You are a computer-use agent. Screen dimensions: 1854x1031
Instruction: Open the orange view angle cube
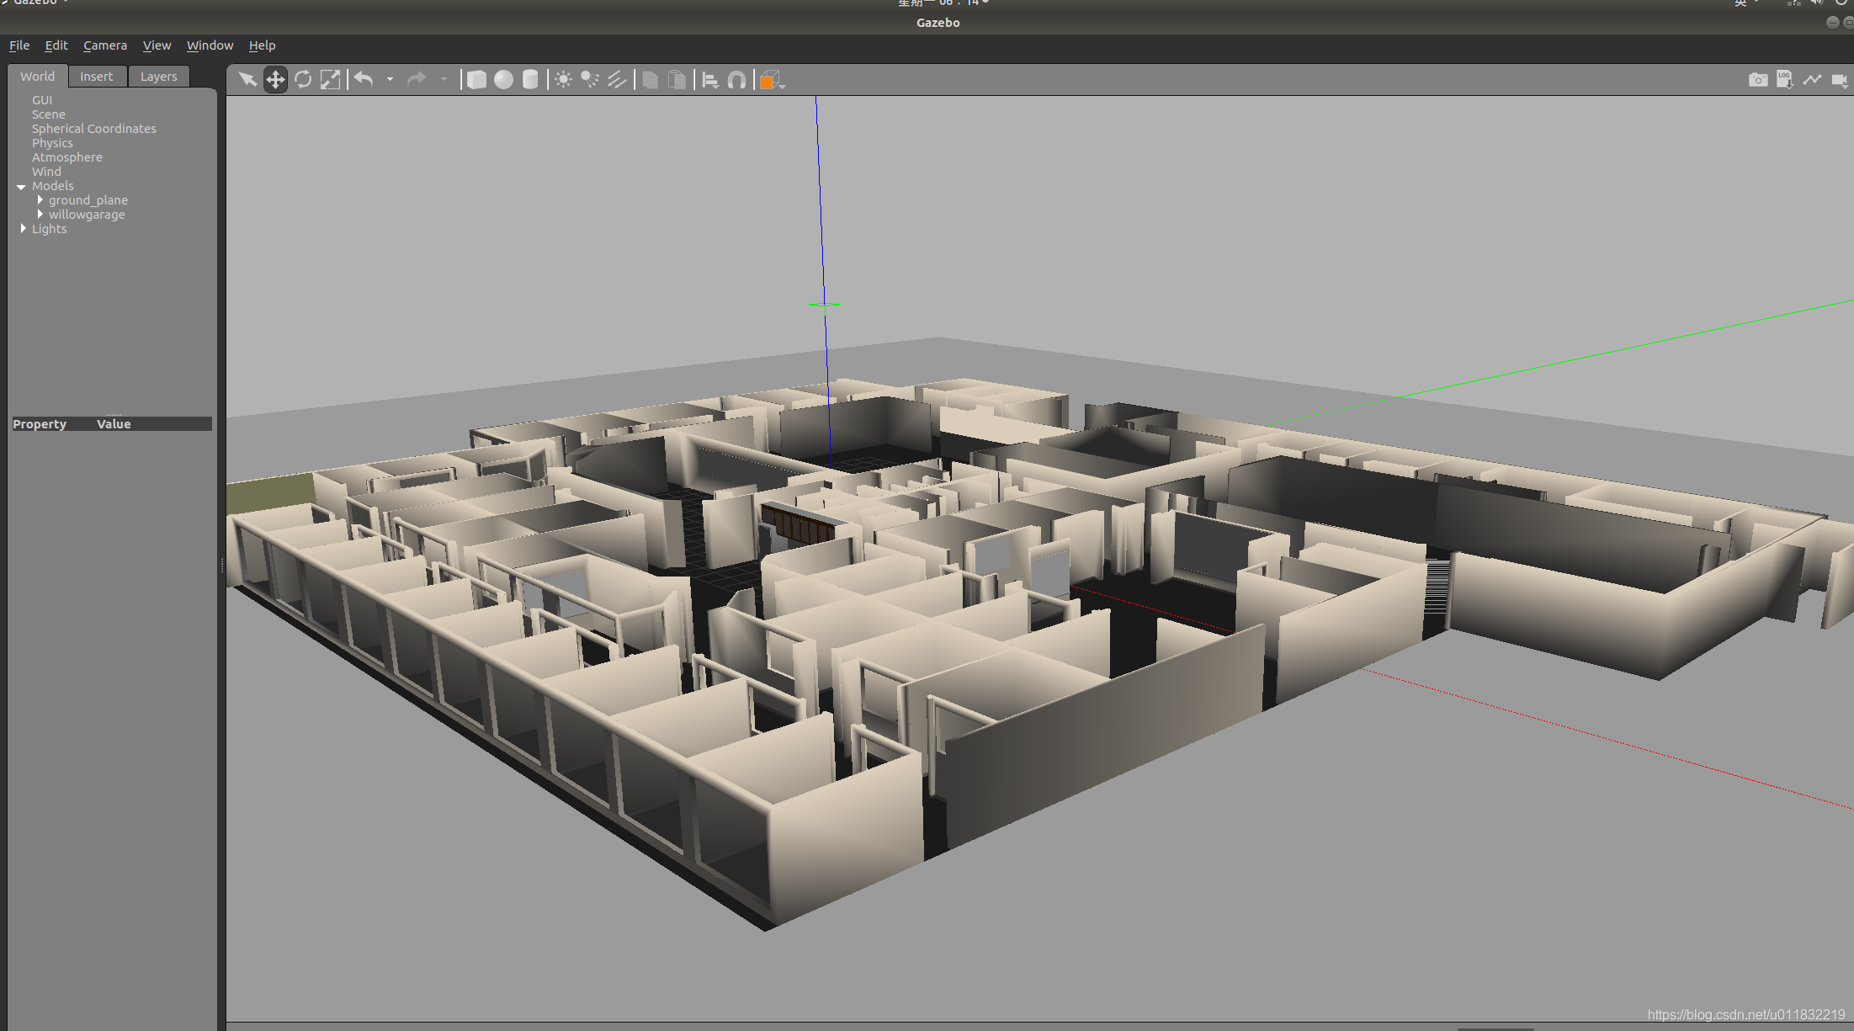770,80
